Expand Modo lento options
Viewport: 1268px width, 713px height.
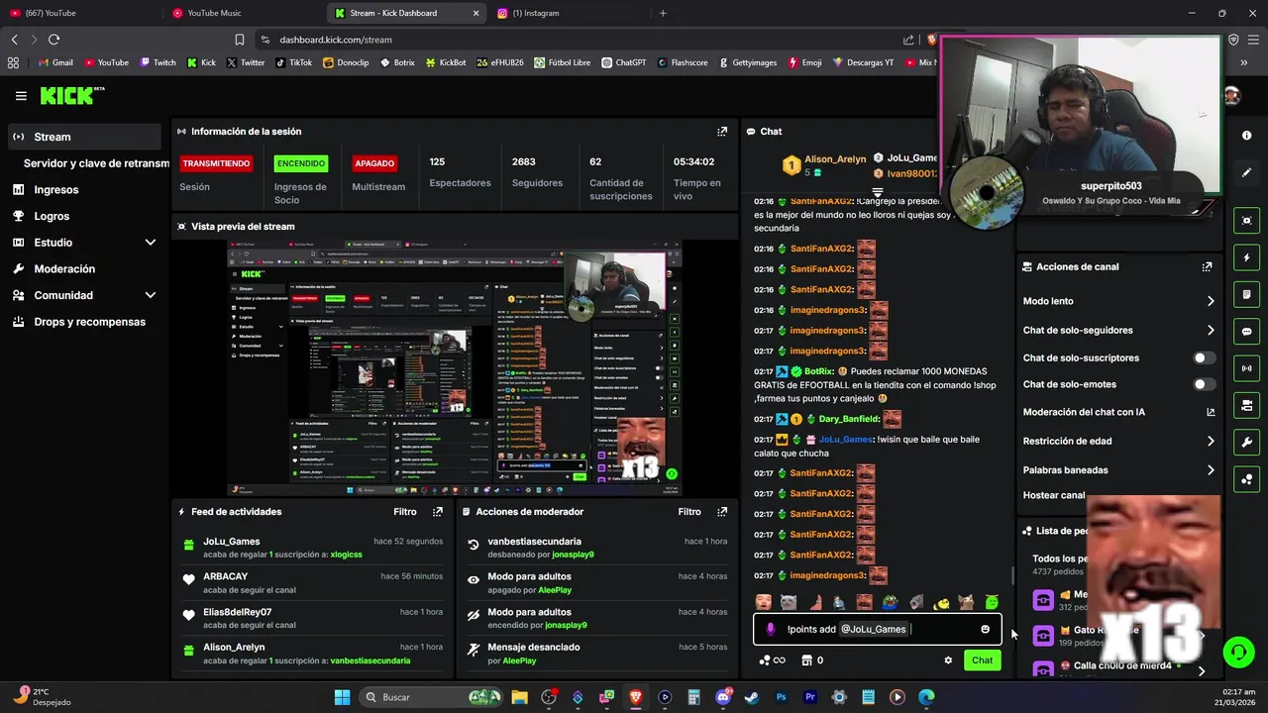coord(1211,301)
